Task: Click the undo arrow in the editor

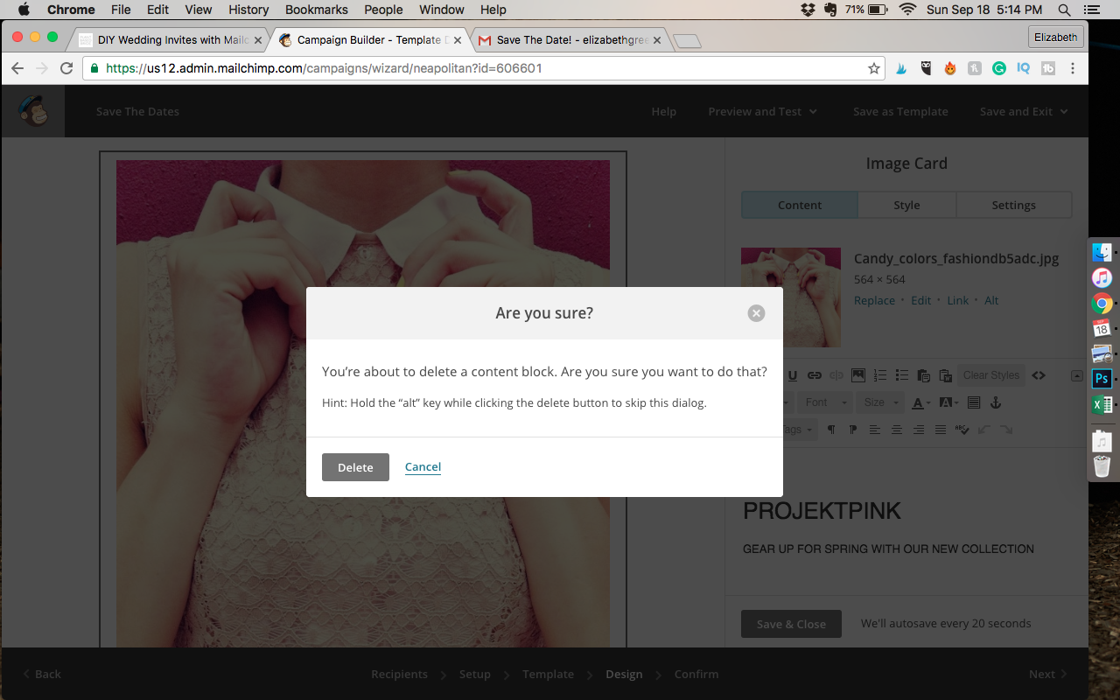Action: click(984, 430)
